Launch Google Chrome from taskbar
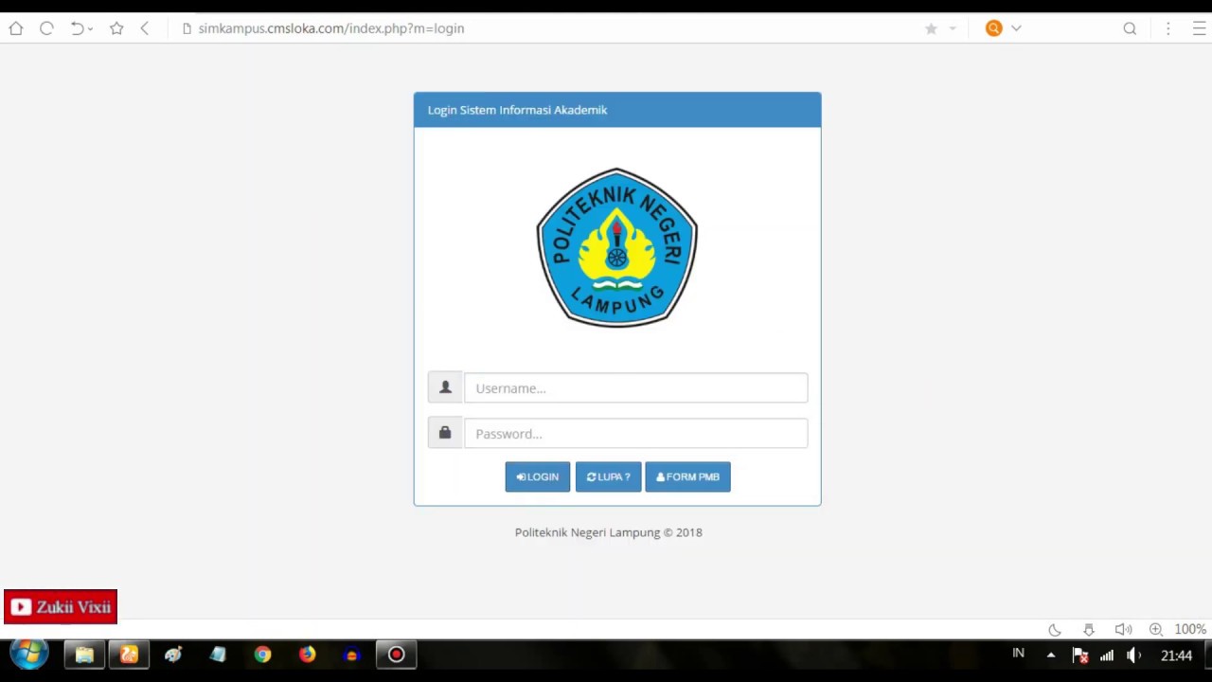This screenshot has height=682, width=1212. click(x=262, y=655)
